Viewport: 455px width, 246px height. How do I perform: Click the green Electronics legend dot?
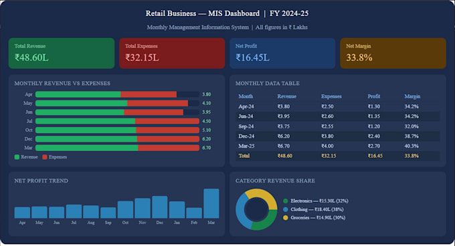(x=286, y=201)
